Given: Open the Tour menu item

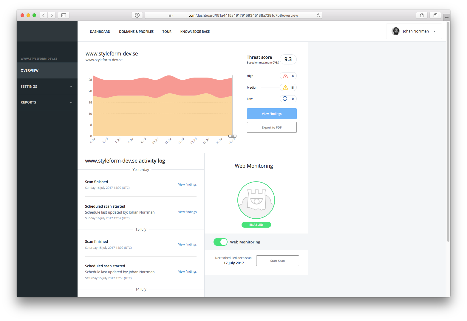Looking at the screenshot, I should point(167,32).
